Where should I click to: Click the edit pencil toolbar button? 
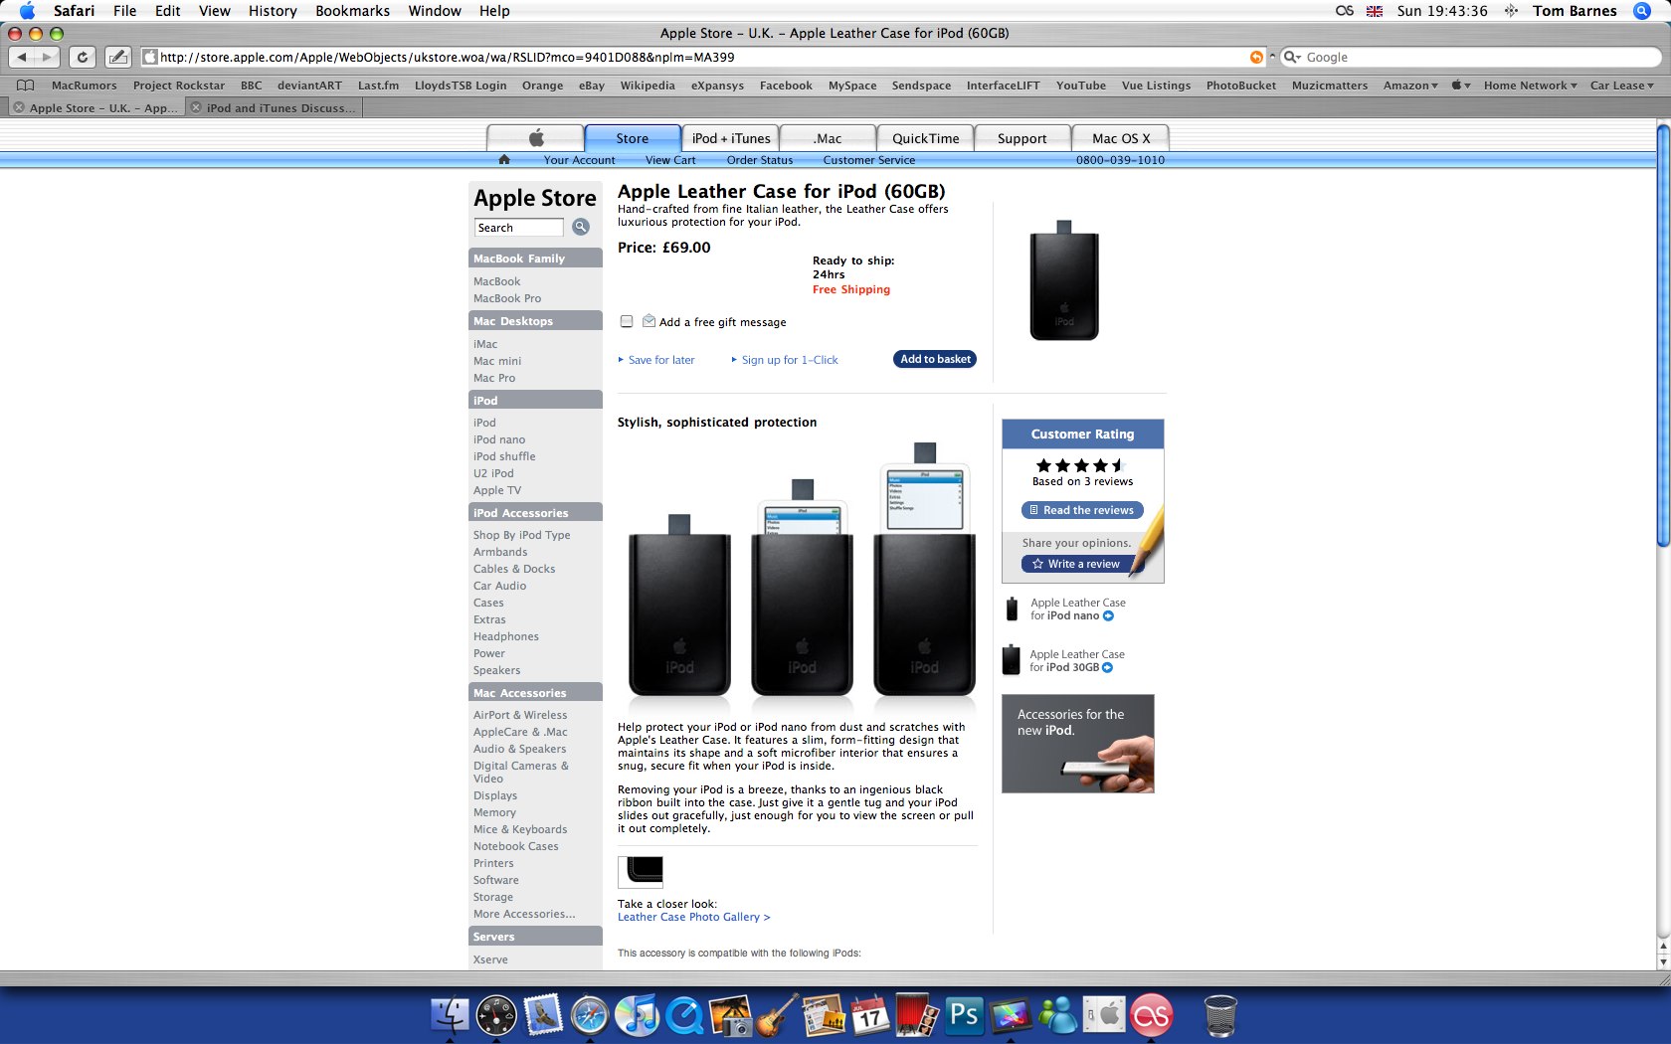[x=117, y=57]
